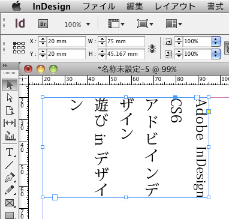This screenshot has width=229, height=219.
Task: Toggle constrain proportions for width and height
Action: pos(152,49)
